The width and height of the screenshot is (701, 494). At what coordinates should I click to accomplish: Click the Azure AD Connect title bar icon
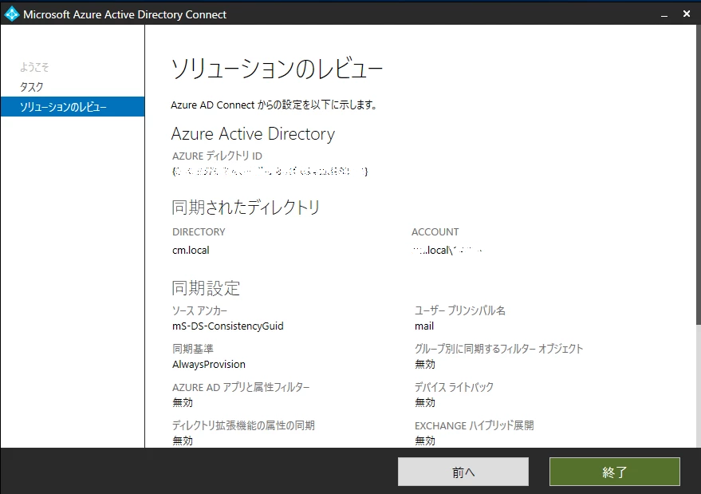pos(12,14)
